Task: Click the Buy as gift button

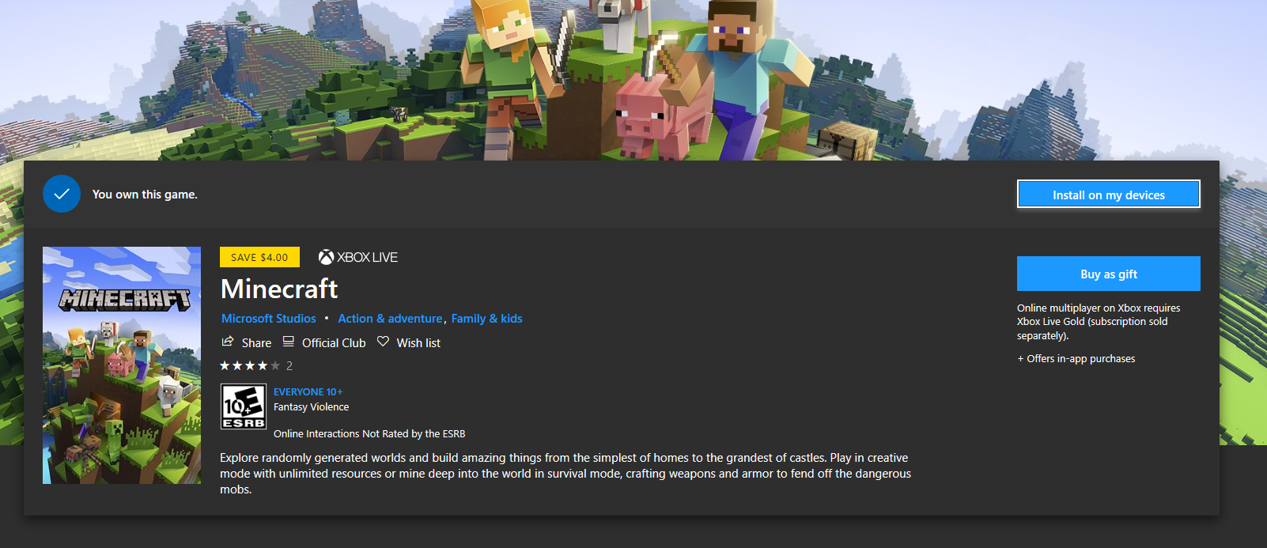Action: pyautogui.click(x=1108, y=274)
